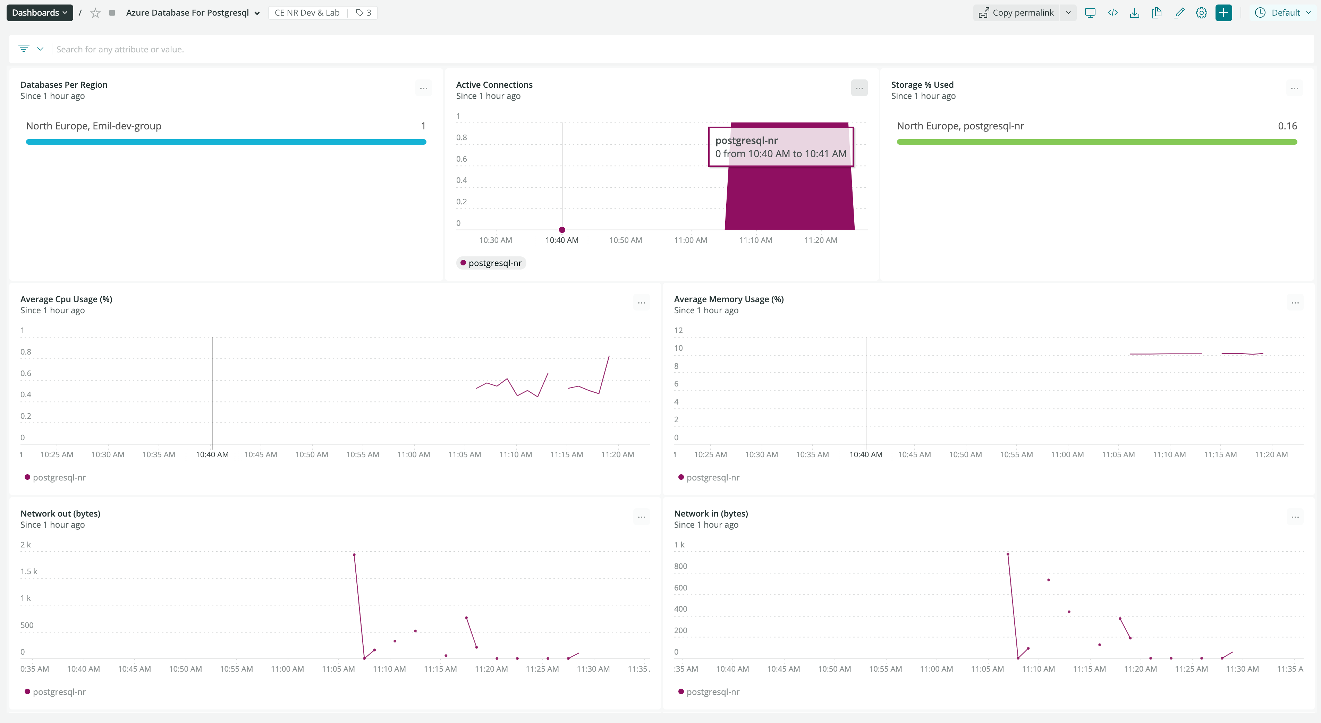Open dashboard settings gear icon
This screenshot has height=723, width=1321.
[1201, 13]
